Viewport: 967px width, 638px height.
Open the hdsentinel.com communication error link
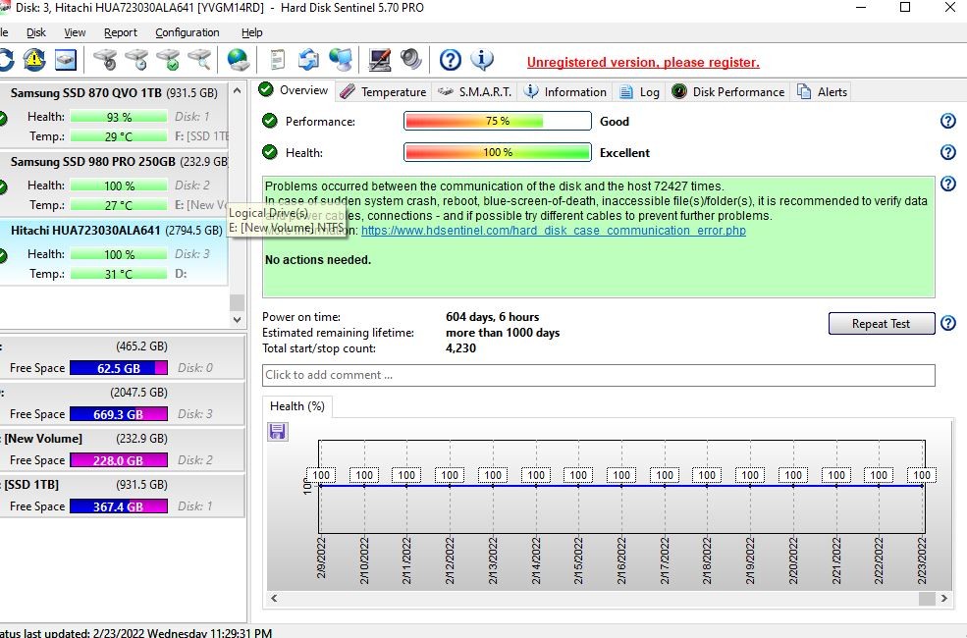(x=553, y=231)
